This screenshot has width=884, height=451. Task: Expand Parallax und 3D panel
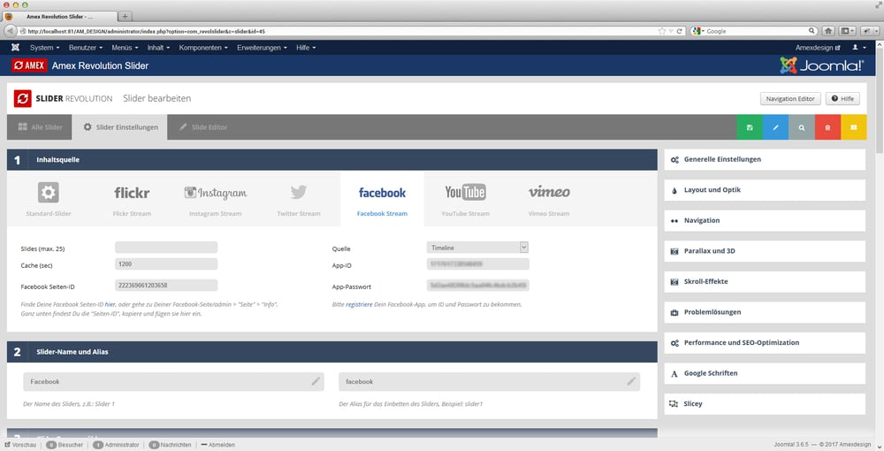click(x=765, y=251)
